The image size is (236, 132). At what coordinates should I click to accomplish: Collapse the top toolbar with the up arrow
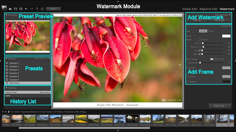click(118, 1)
